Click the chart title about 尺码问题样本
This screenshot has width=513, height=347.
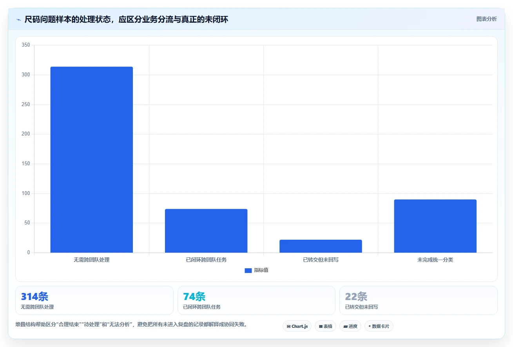point(126,20)
